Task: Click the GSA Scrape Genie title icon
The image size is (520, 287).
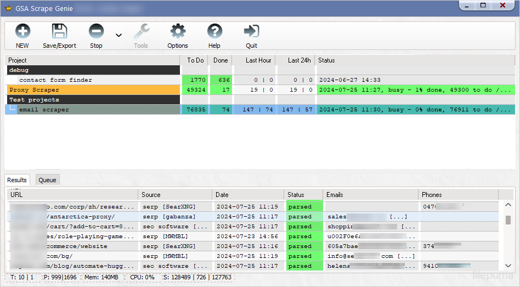Action: [x=8, y=8]
